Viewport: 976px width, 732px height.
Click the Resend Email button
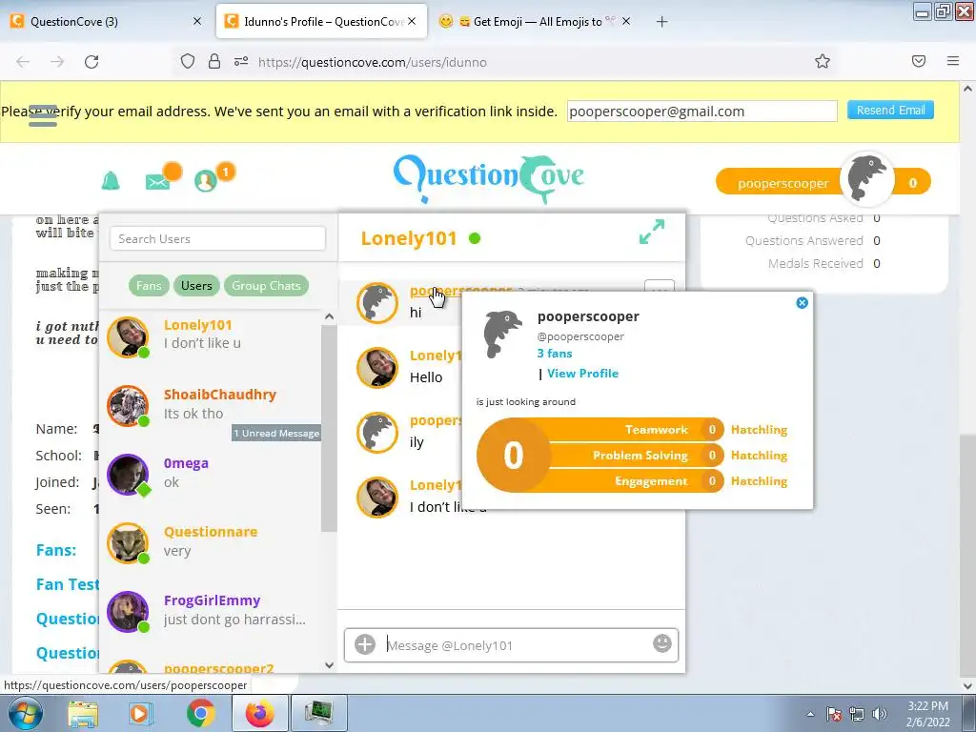coord(890,111)
